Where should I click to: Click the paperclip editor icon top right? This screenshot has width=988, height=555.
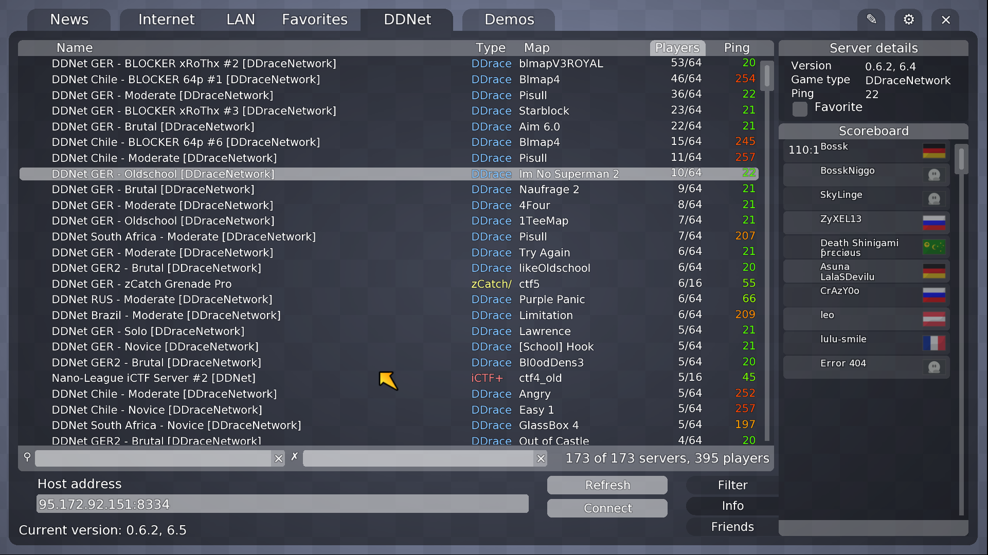871,20
